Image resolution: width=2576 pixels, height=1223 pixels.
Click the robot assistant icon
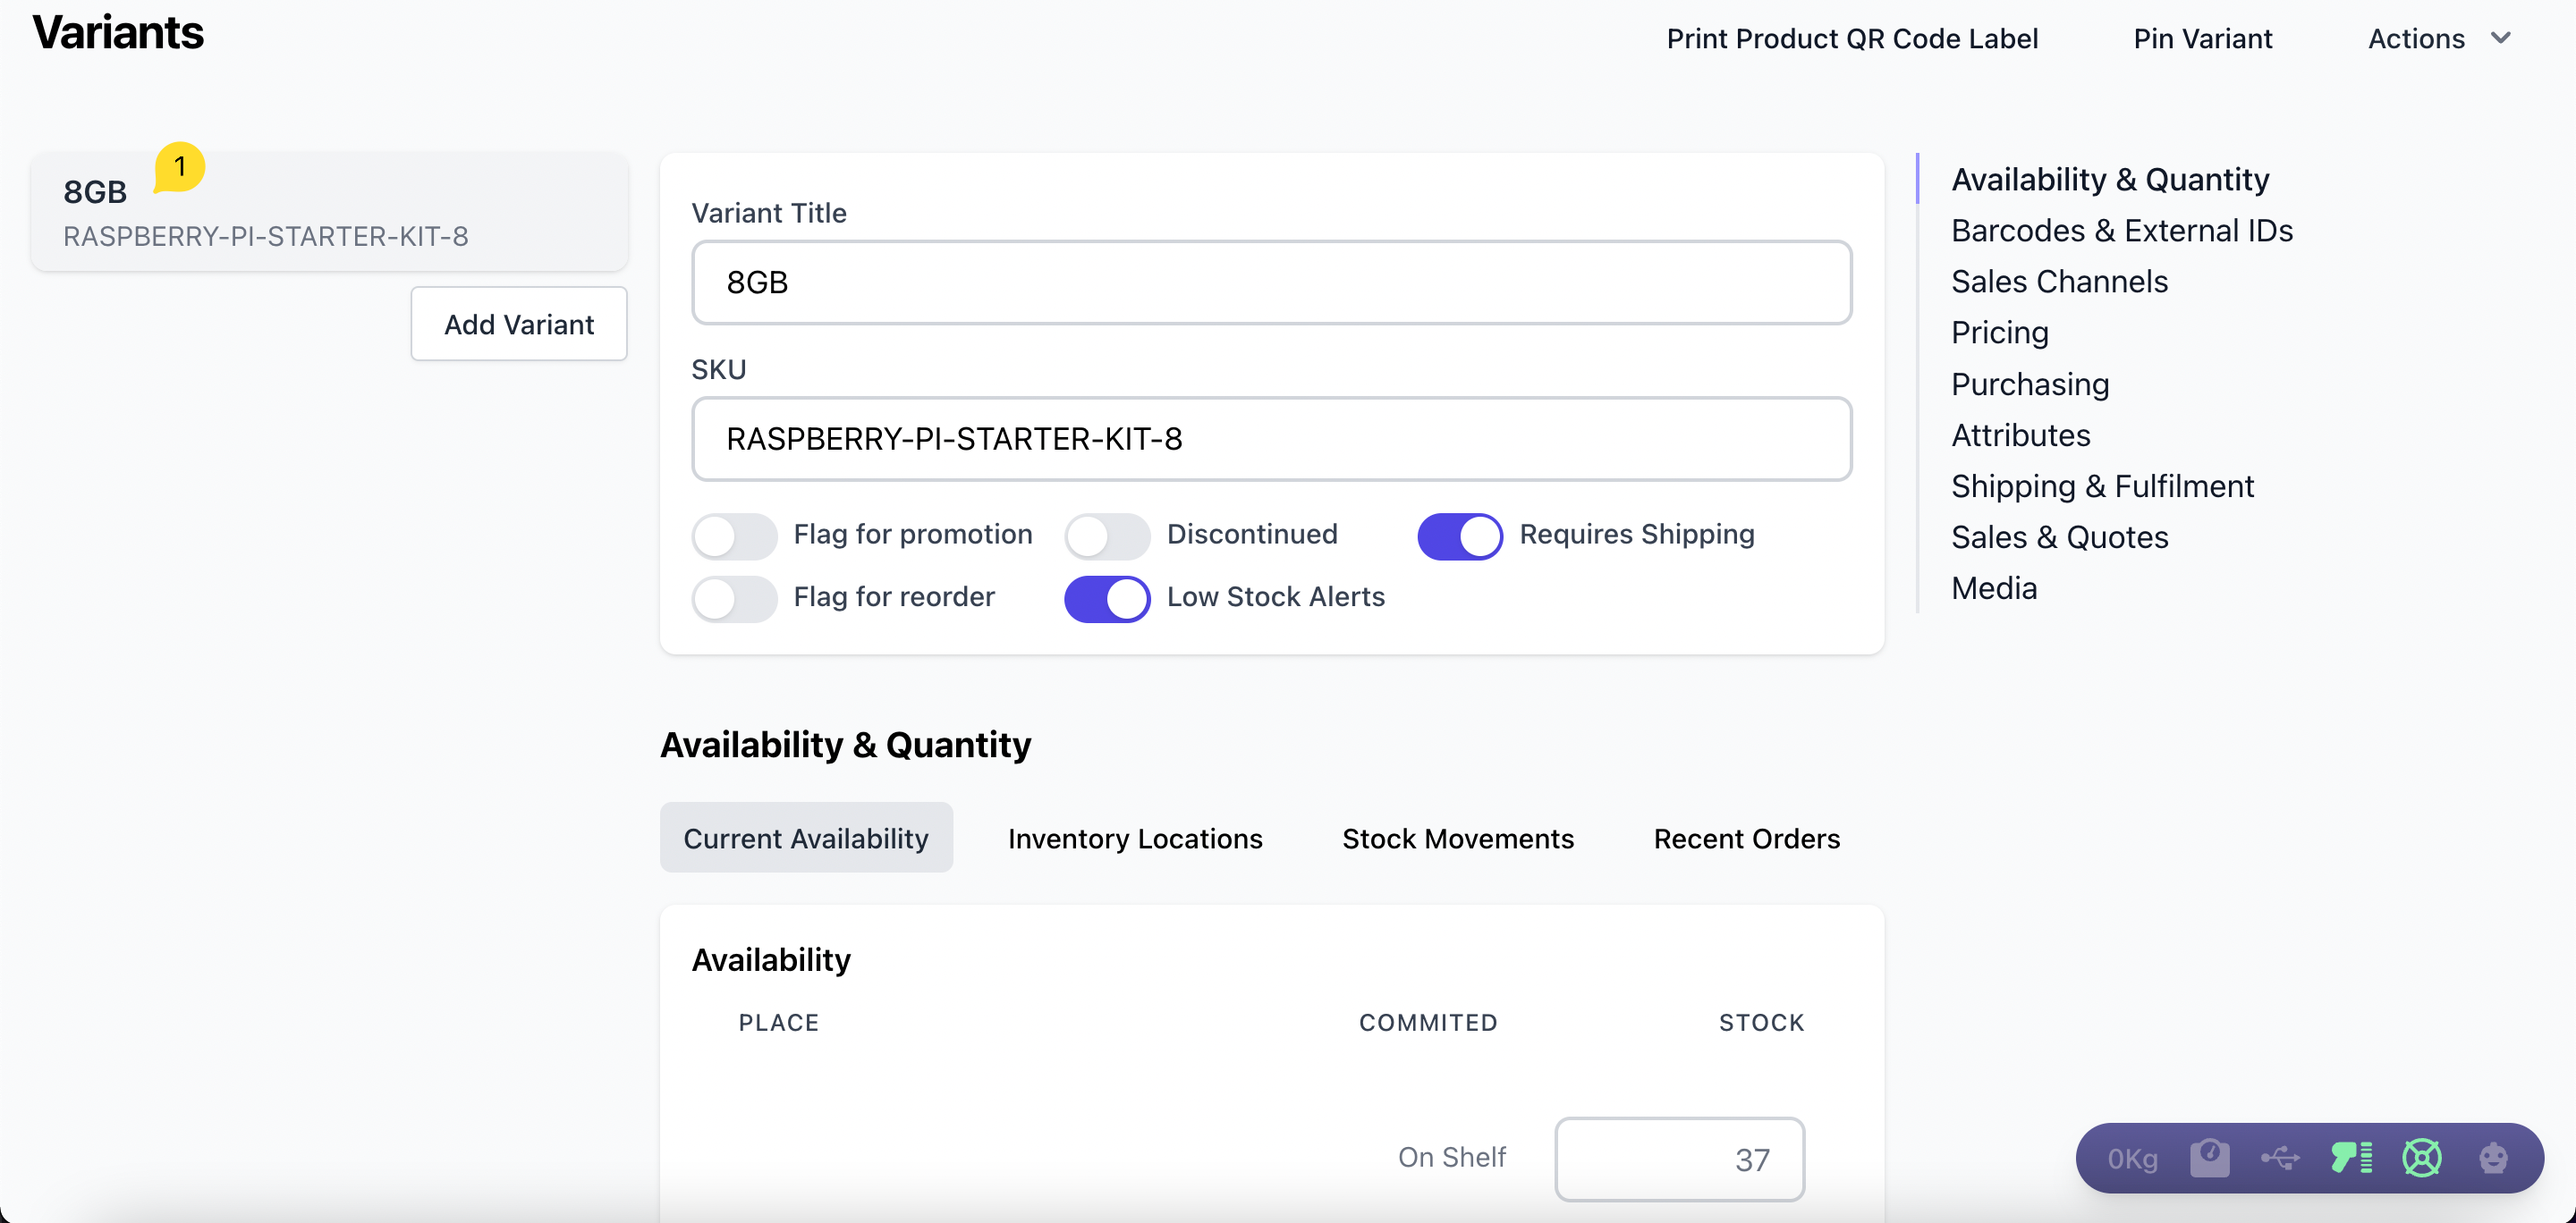tap(2493, 1158)
